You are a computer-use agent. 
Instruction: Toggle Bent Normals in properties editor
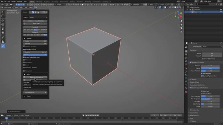click(202, 73)
